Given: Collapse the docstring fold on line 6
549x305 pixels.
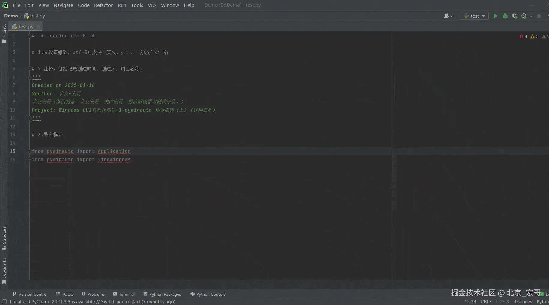Looking at the screenshot, I should coord(29,77).
